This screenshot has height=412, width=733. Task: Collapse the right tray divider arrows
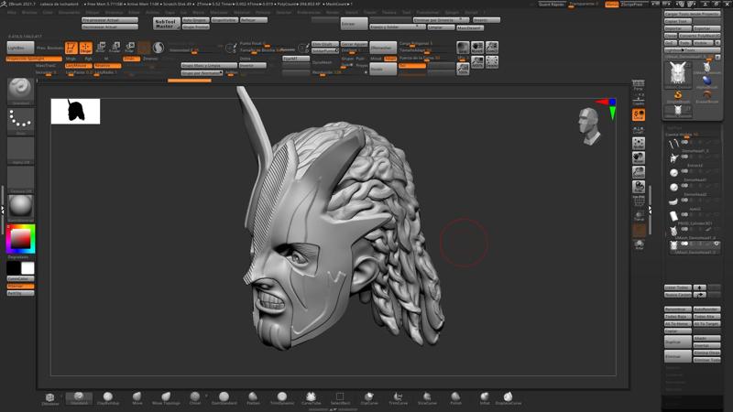coord(651,211)
